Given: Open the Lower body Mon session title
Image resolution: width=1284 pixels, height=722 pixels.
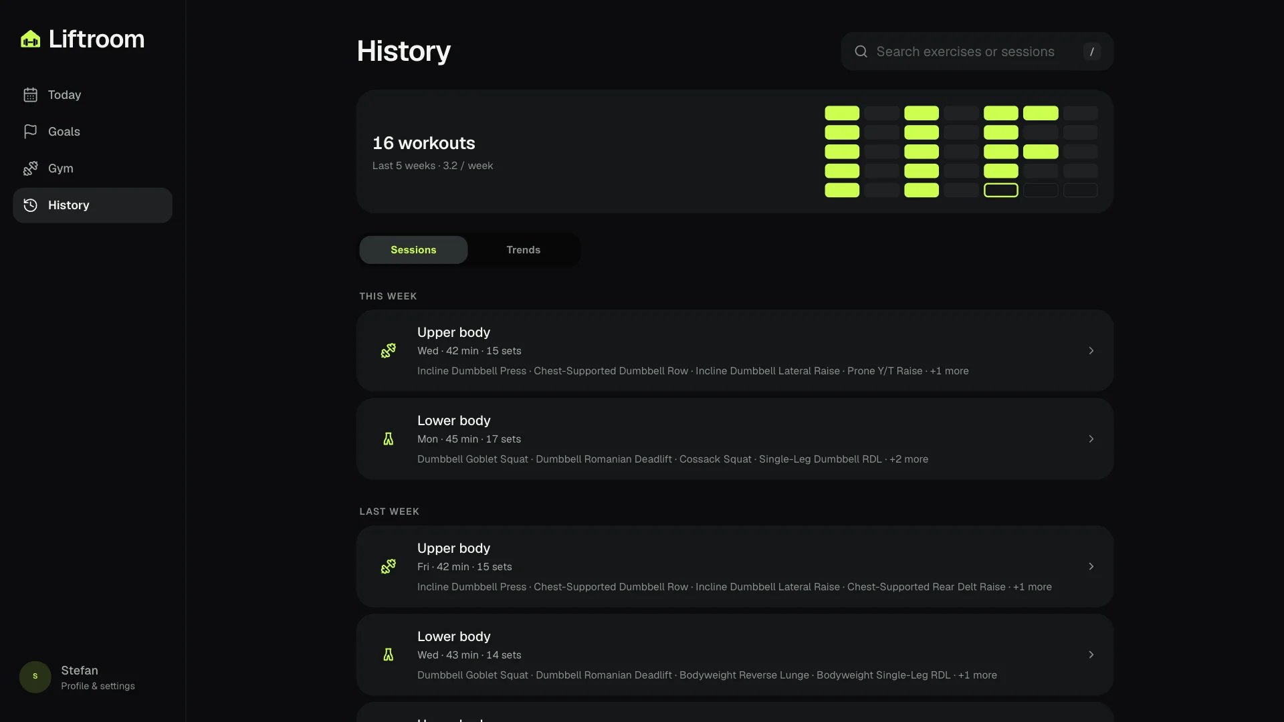Looking at the screenshot, I should 453,420.
